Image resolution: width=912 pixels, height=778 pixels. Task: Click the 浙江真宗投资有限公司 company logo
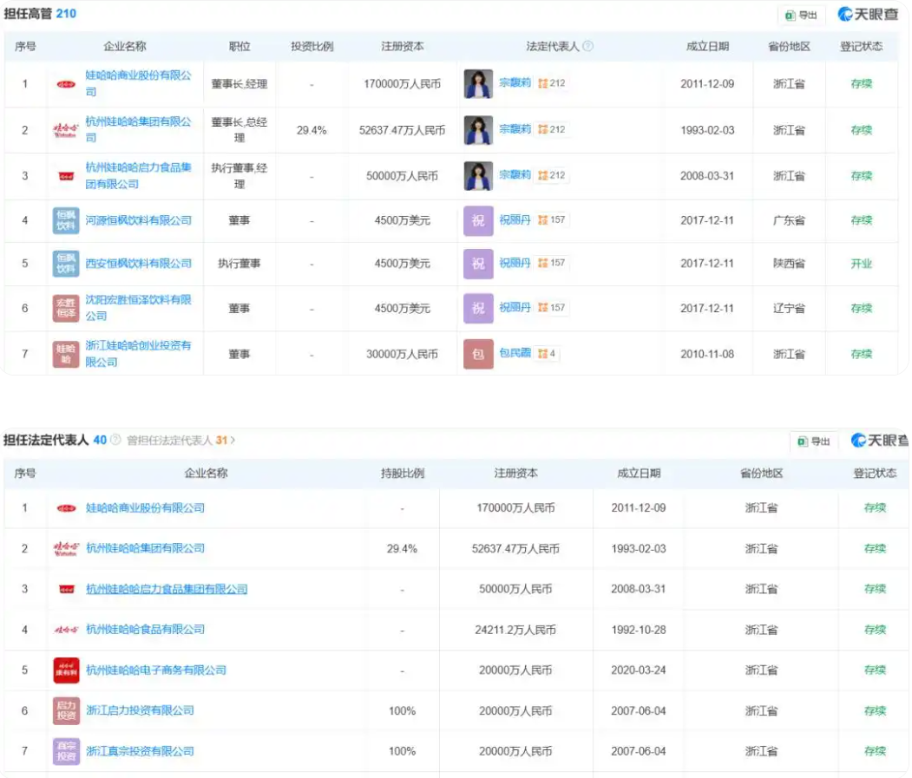pos(66,751)
